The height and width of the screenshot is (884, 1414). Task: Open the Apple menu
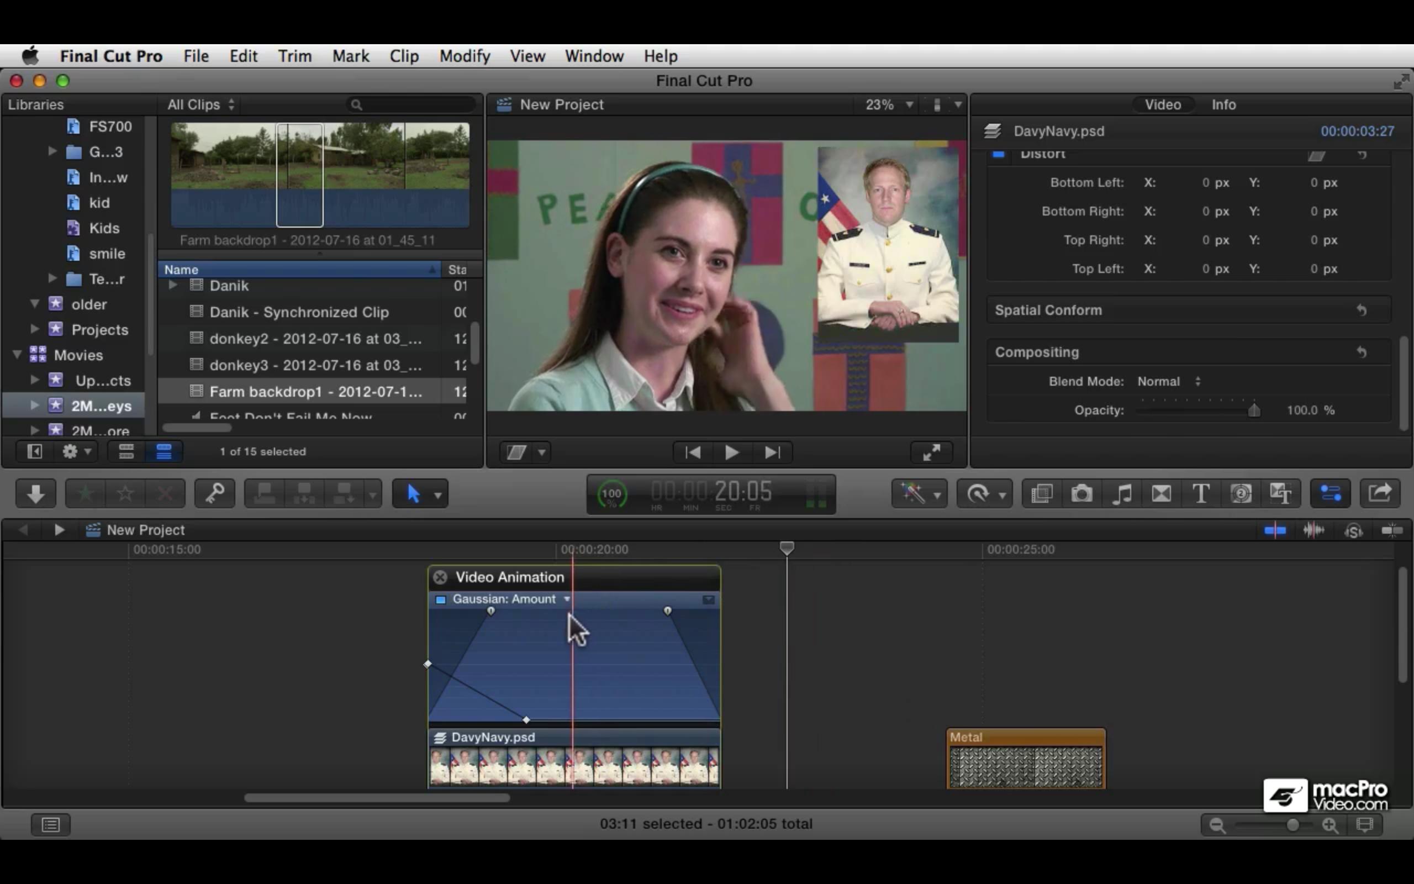pyautogui.click(x=30, y=56)
